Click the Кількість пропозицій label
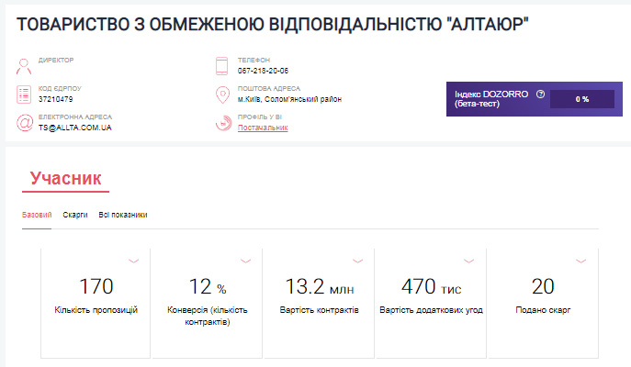 96,310
